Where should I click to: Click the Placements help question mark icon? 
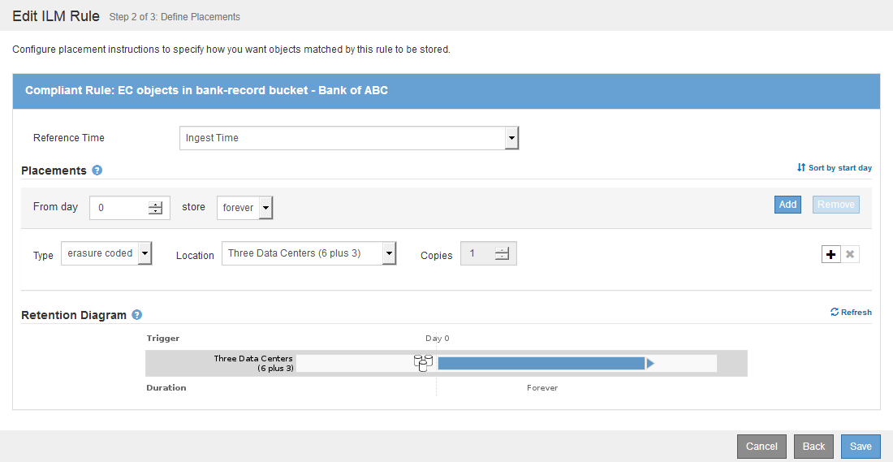[97, 171]
